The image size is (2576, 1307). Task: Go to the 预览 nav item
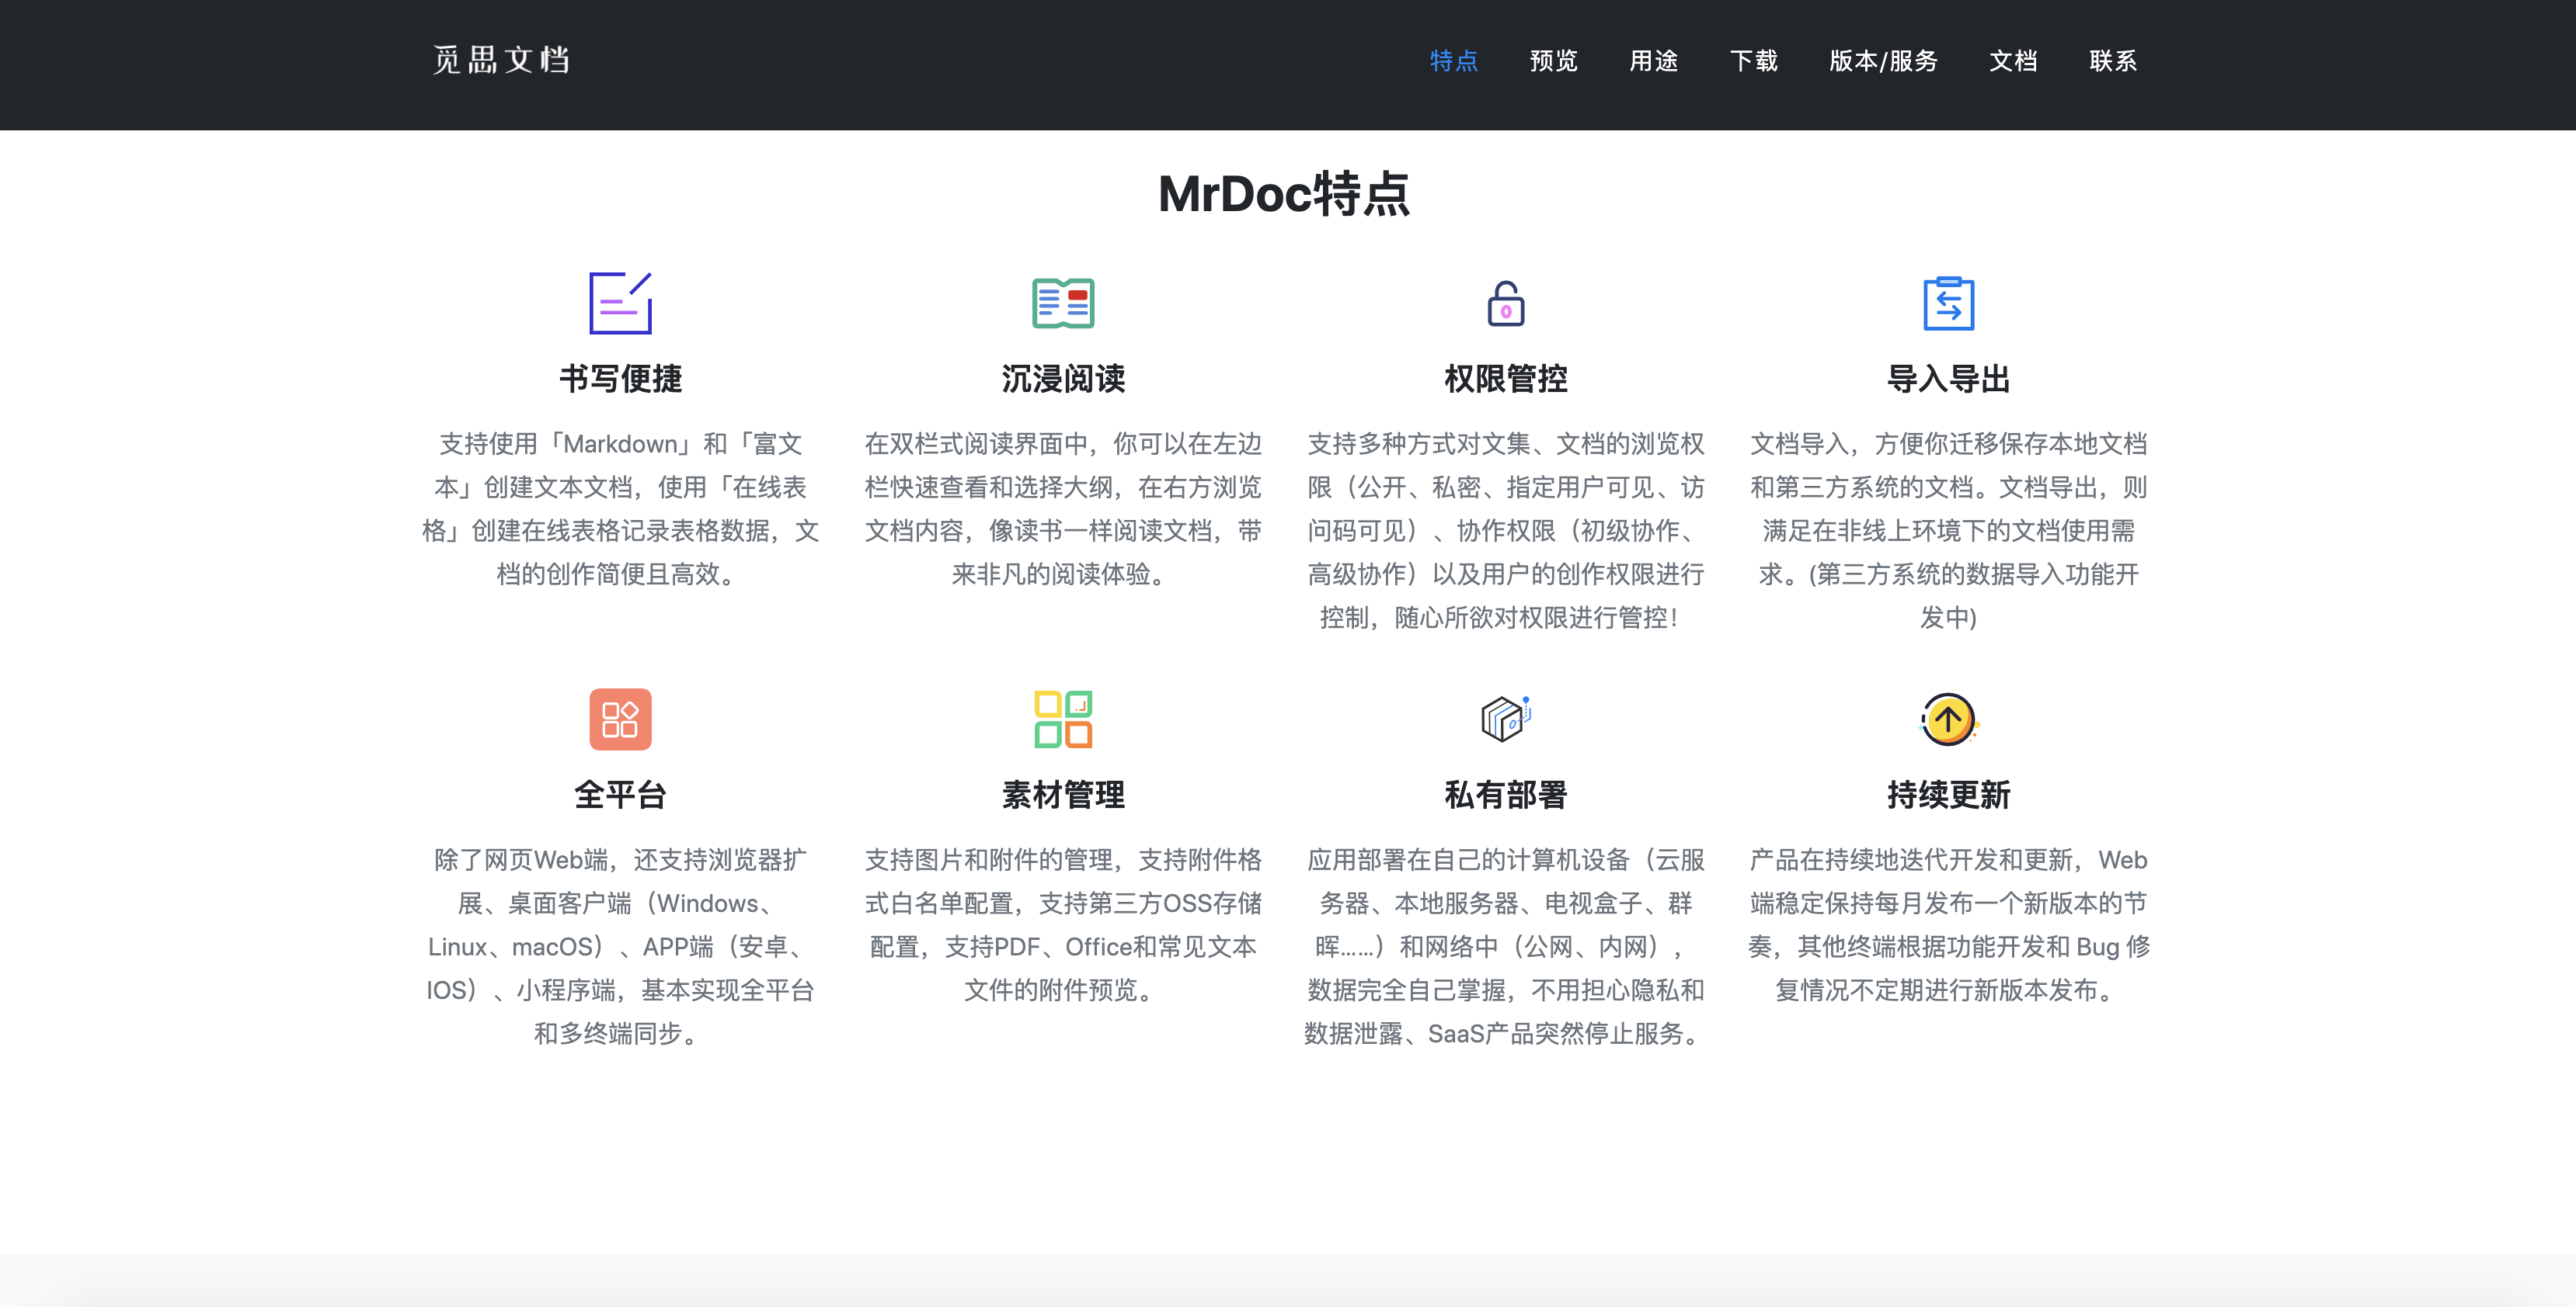(1553, 61)
